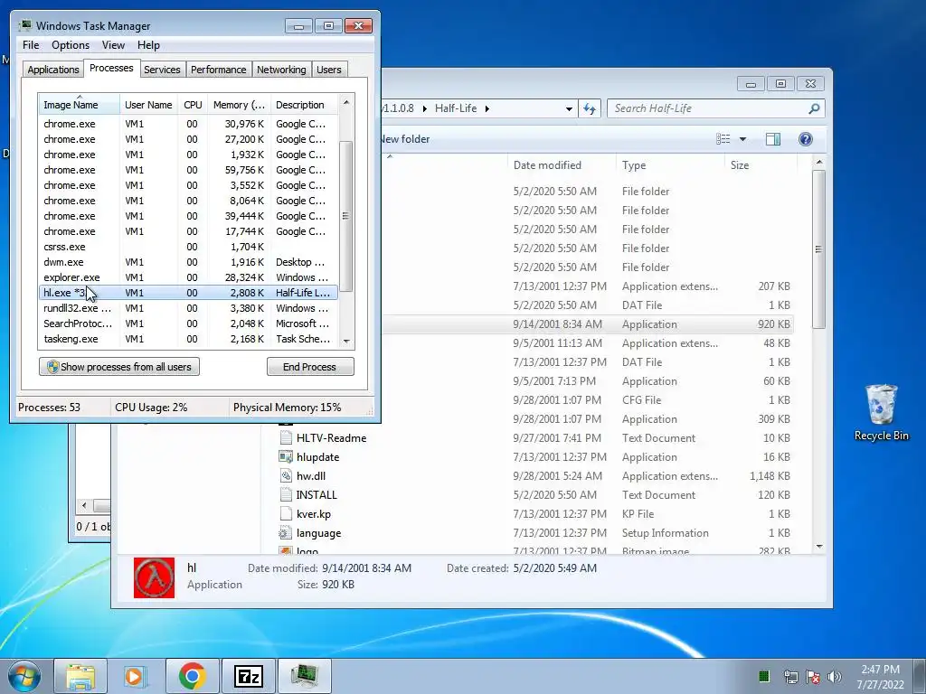Select the explorer.exe process row
The width and height of the screenshot is (926, 694).
[188, 277]
